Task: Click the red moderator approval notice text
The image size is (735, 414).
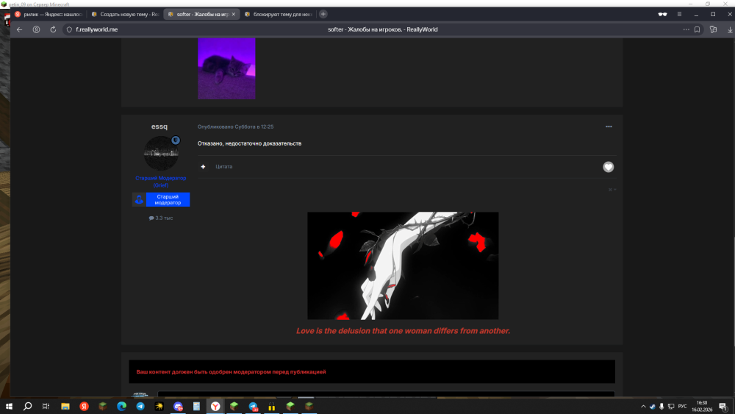Action: pyautogui.click(x=231, y=372)
